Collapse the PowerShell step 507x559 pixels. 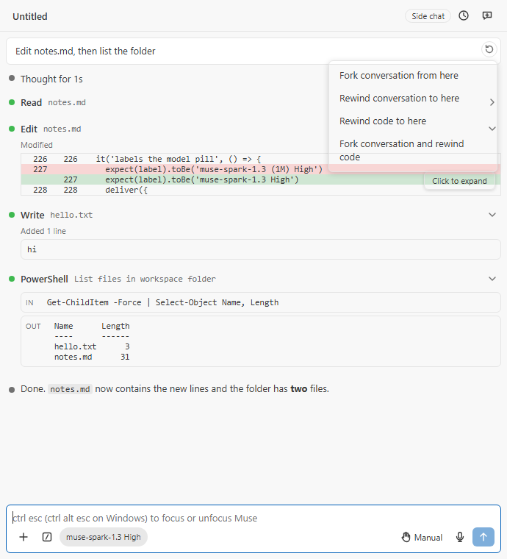tap(492, 279)
